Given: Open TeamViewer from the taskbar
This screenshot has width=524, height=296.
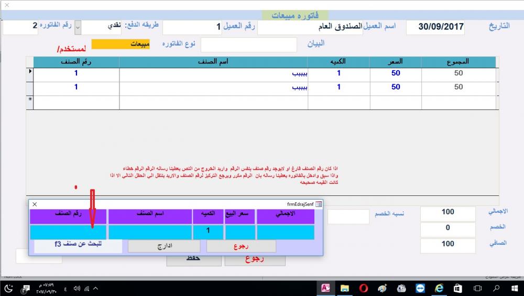Looking at the screenshot, I should 420,288.
